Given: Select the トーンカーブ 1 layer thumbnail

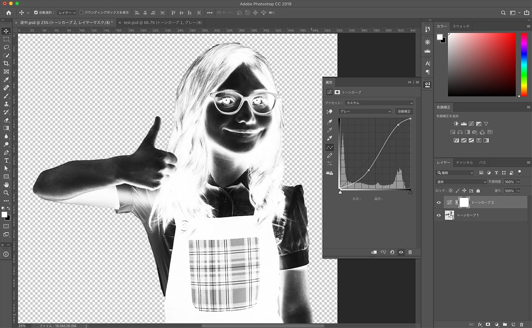Looking at the screenshot, I should [449, 215].
